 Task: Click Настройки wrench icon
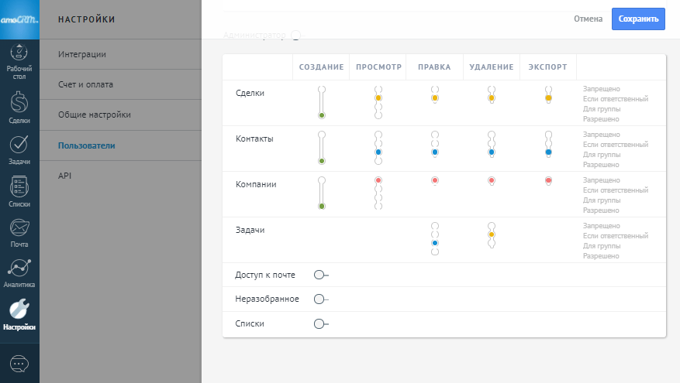pyautogui.click(x=19, y=312)
